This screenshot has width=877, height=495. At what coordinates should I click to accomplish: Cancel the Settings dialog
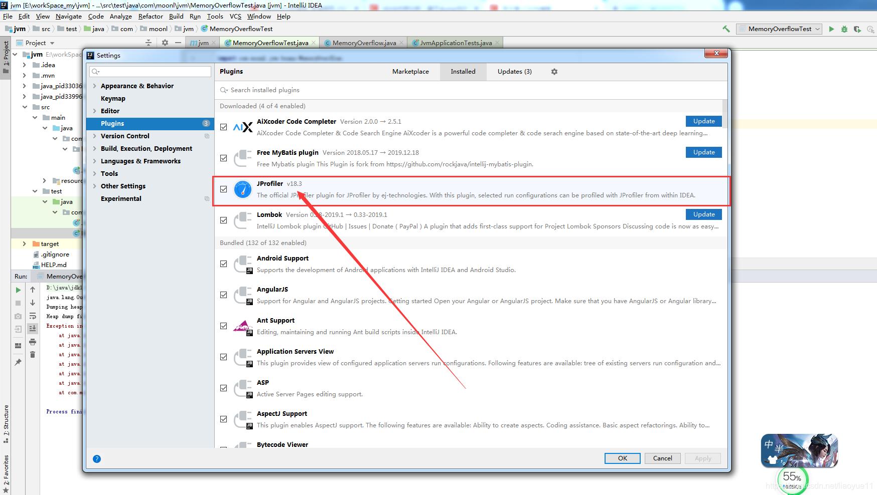click(x=662, y=458)
